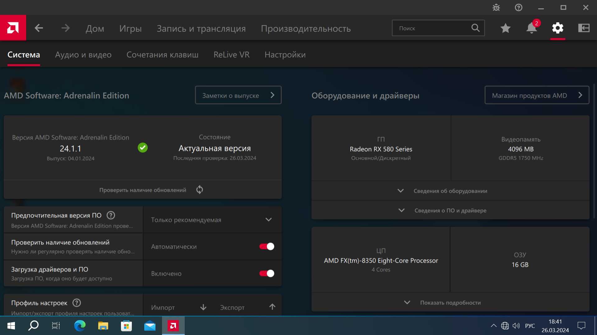Screen dimensions: 597x335
Task: Open the bug report icon
Action: tap(496, 7)
